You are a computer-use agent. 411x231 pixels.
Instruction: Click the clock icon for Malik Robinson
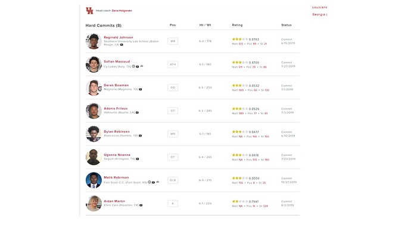point(150,182)
